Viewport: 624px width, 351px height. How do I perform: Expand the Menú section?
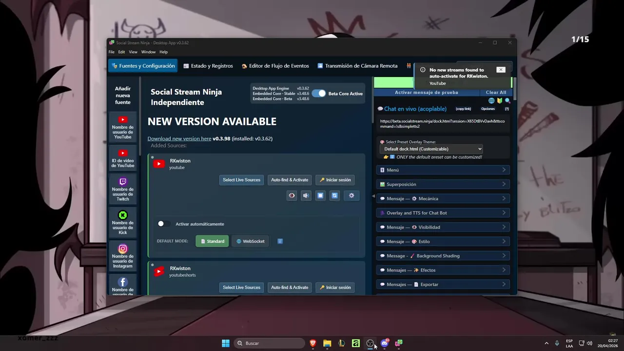pyautogui.click(x=443, y=170)
